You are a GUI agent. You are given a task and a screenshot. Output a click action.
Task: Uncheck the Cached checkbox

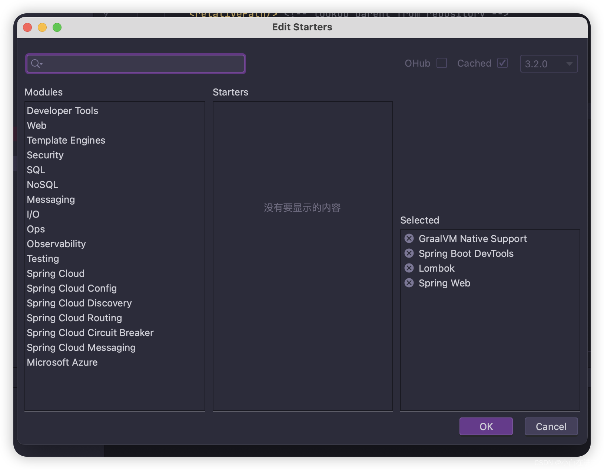coord(502,63)
